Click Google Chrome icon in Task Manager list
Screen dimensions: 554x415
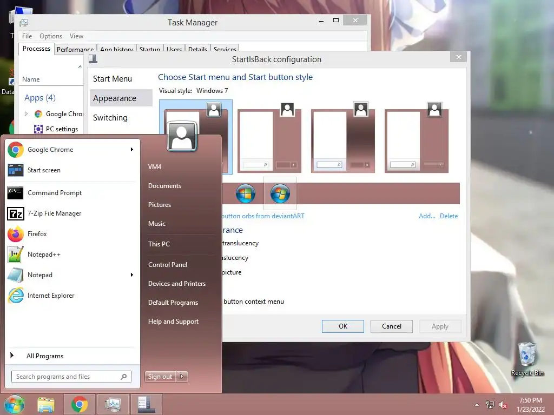38,114
